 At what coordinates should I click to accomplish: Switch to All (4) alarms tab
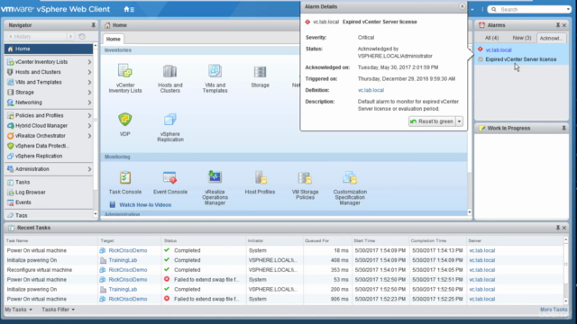pyautogui.click(x=491, y=38)
